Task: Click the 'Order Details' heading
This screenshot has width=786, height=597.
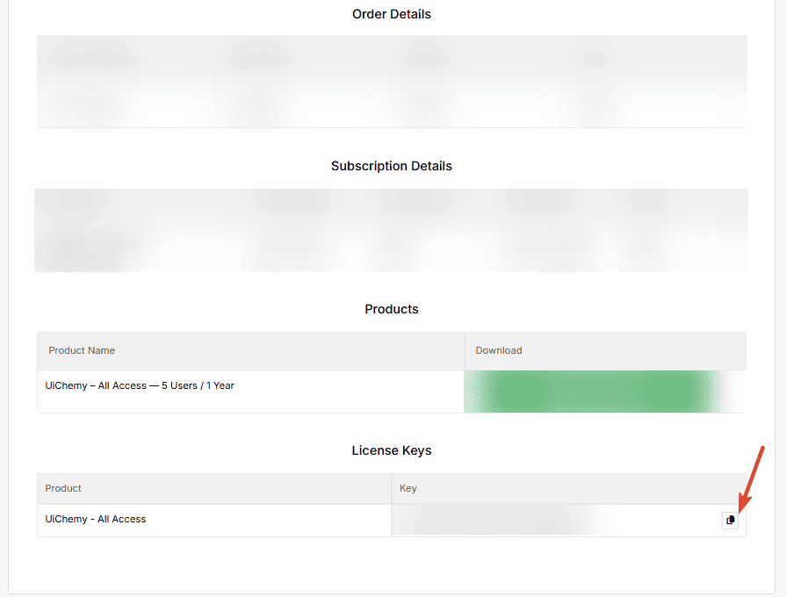Action: [x=392, y=14]
